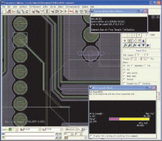The height and width of the screenshot is (141, 162).
Task: Open File menu in Cursor Information Dialog
Action: point(93,15)
